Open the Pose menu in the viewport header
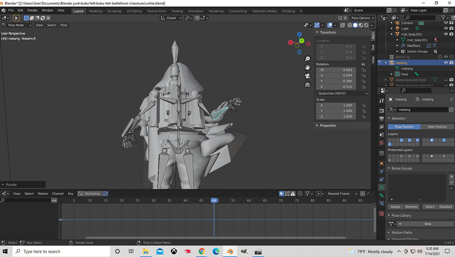 [64, 25]
